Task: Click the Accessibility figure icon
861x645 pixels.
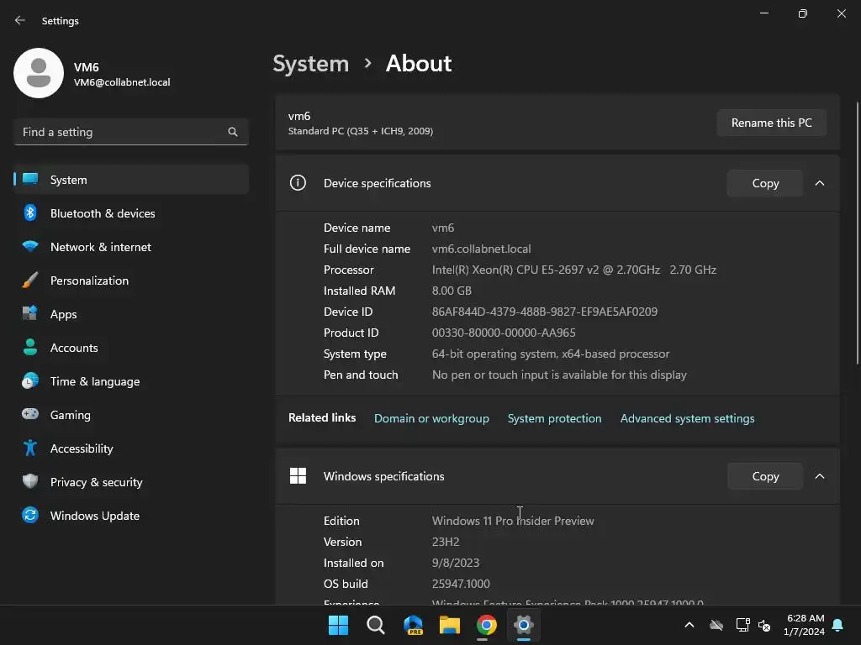Action: [30, 448]
